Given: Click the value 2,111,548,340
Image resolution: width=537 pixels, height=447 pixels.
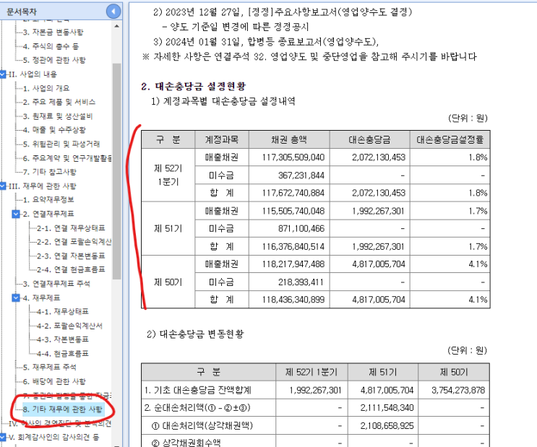Looking at the screenshot, I should coord(387,408).
